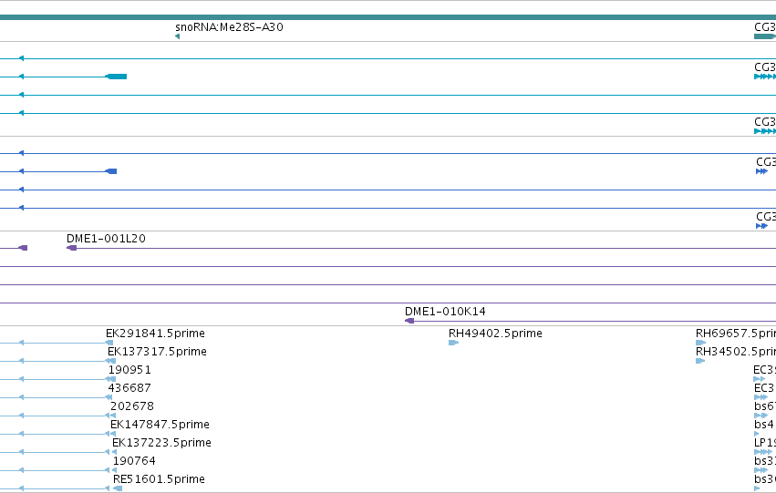776x493 pixels.
Task: Click the EK147847.5prime EST label
Action: (160, 425)
